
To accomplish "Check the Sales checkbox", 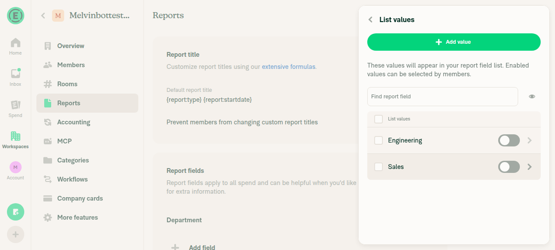I will [x=379, y=167].
